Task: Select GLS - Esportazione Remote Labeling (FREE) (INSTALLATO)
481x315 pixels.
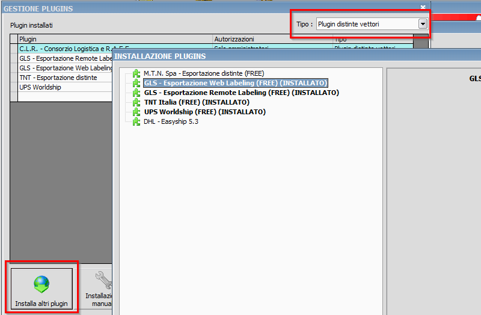Action: pos(242,93)
